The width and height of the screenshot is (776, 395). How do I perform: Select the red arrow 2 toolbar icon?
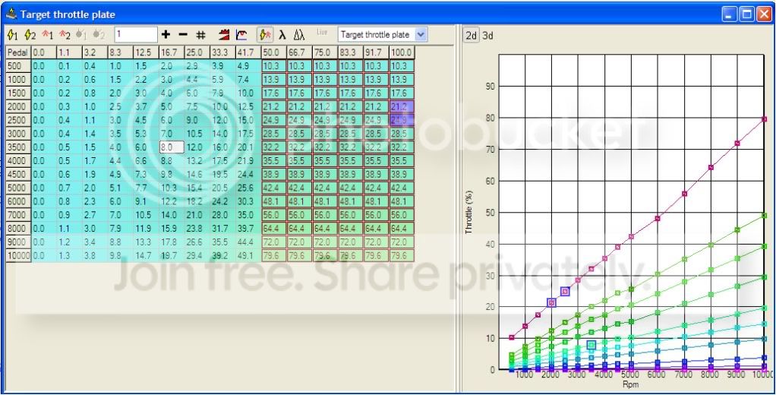(65, 35)
